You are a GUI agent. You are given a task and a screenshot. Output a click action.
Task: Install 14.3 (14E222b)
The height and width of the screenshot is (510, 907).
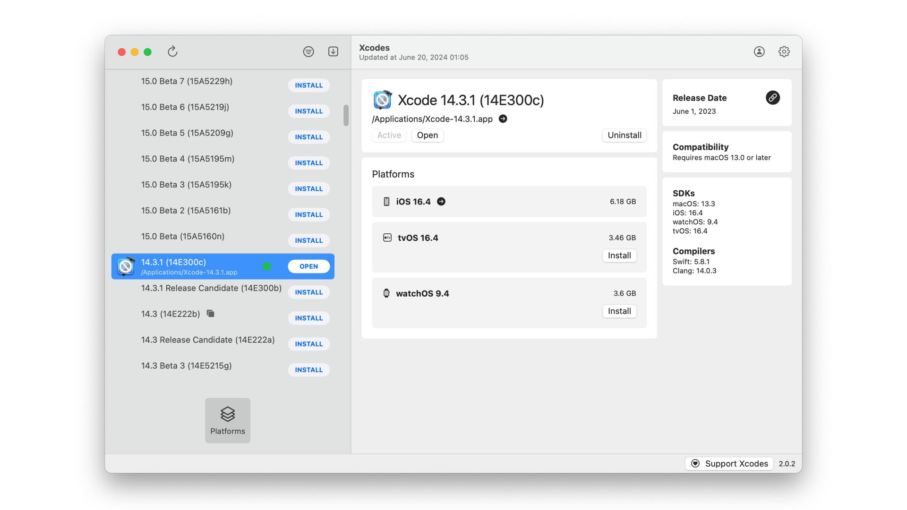(309, 318)
